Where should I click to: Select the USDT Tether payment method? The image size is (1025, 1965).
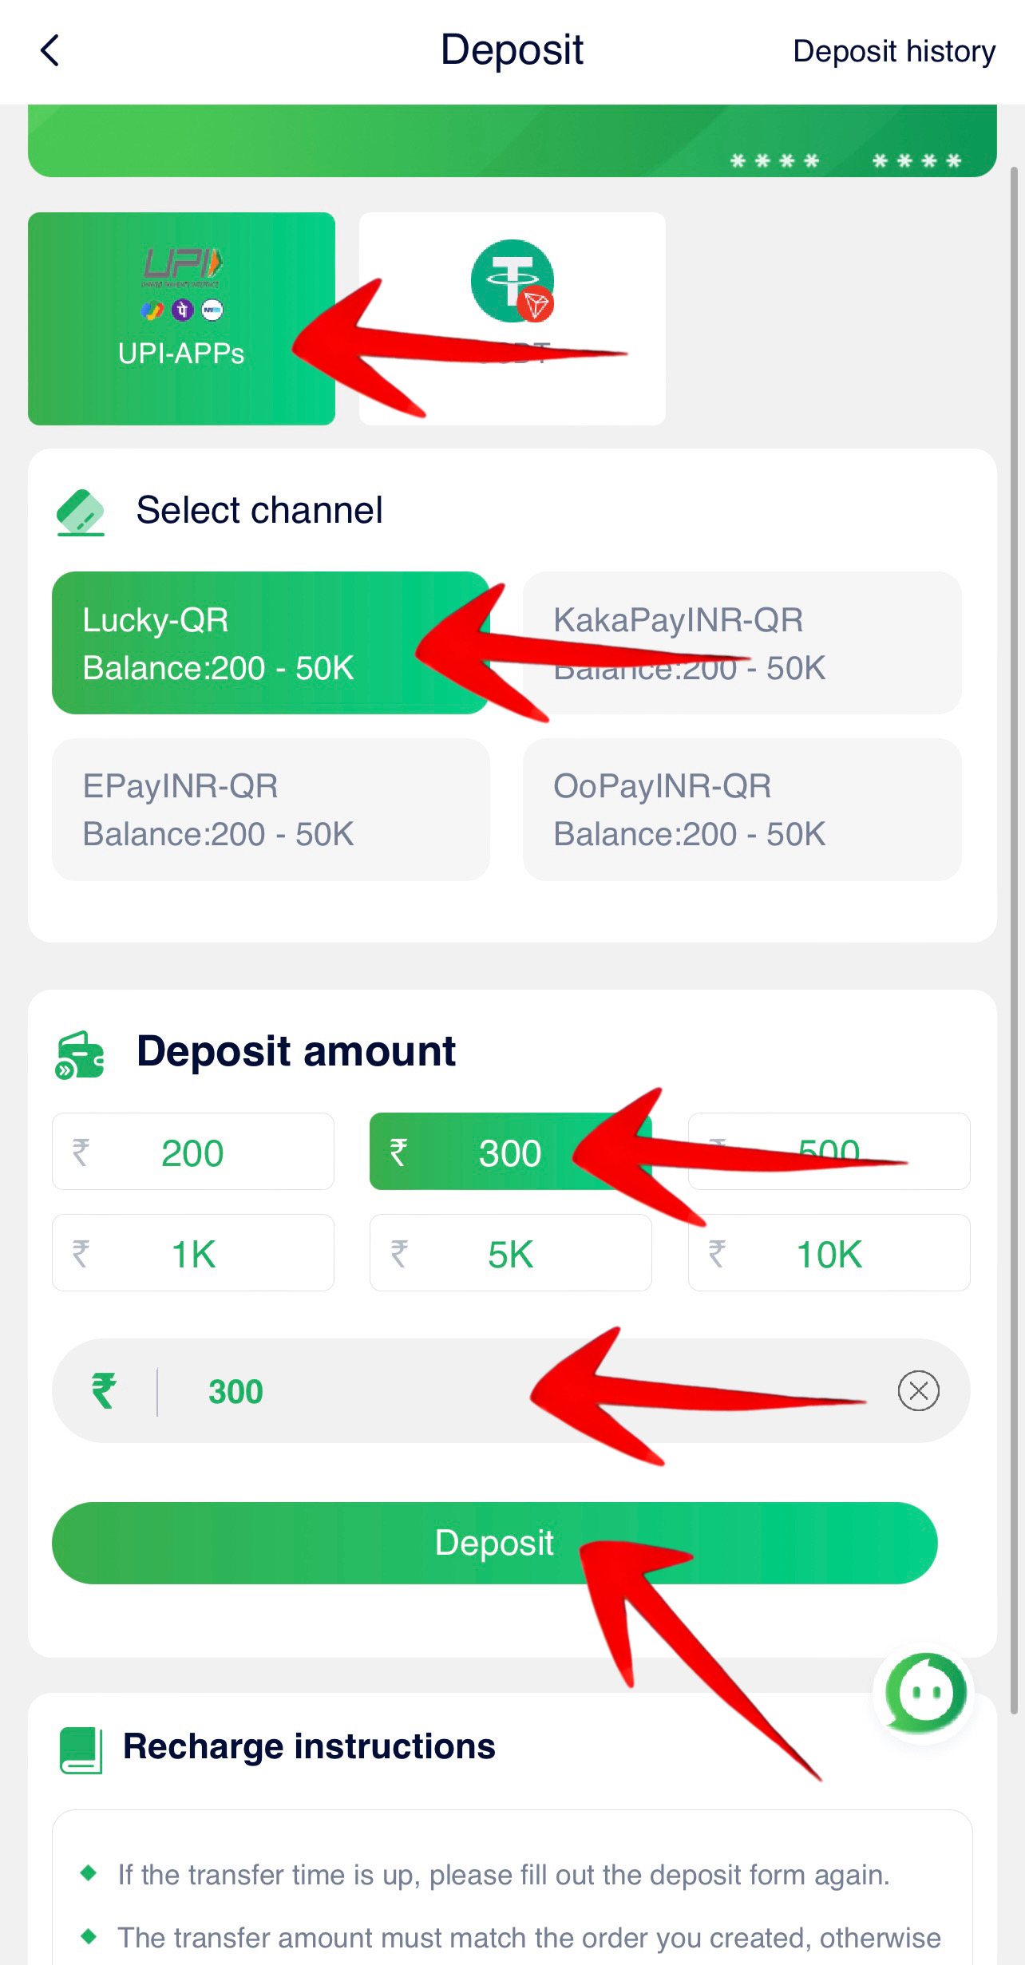pyautogui.click(x=512, y=318)
